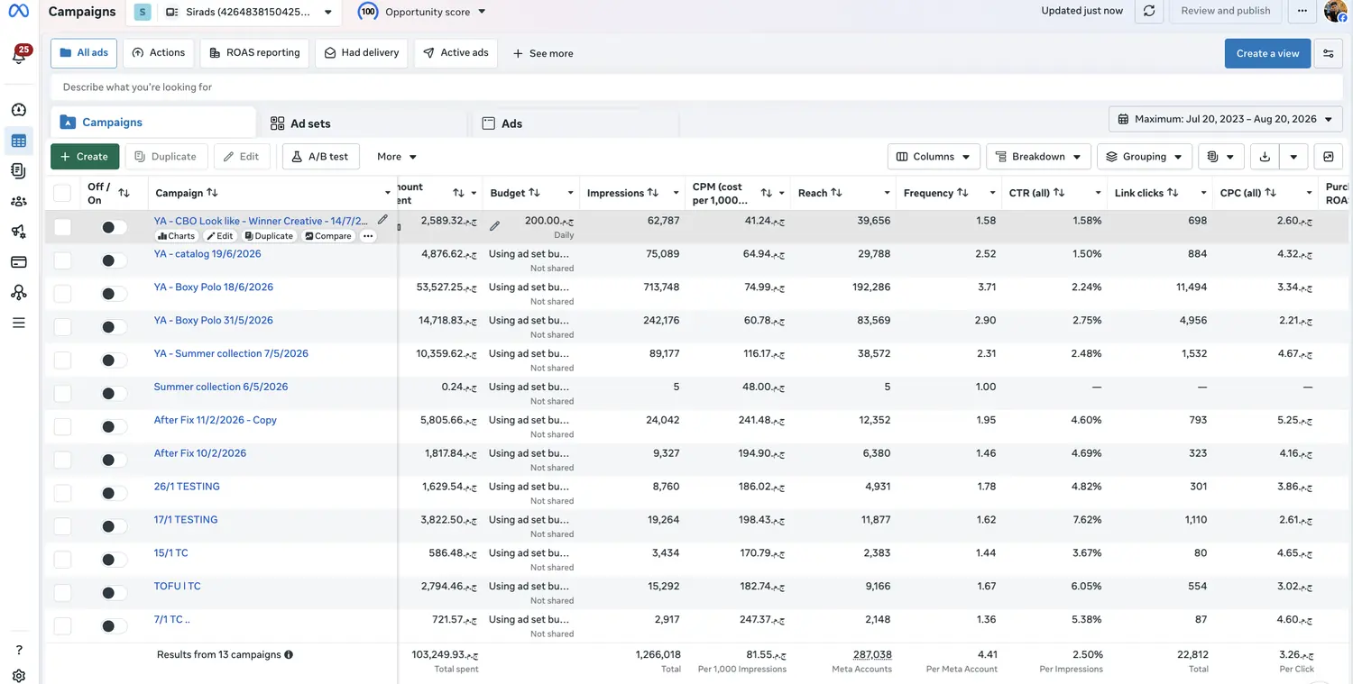The width and height of the screenshot is (1353, 684).
Task: Open the three-dot menu beside Review and publish
Action: [1302, 11]
